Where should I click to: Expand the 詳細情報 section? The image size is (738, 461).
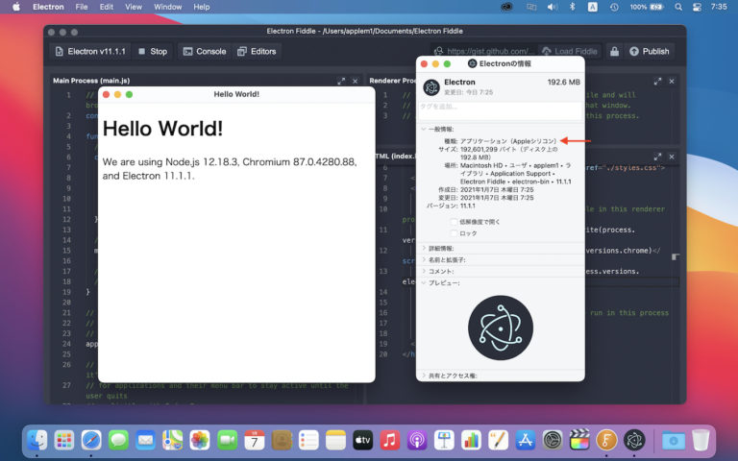point(424,248)
